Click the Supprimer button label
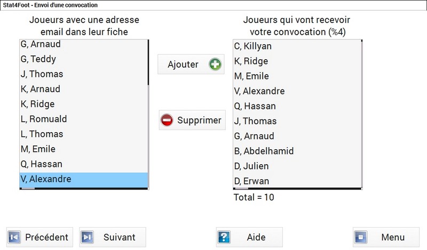The width and height of the screenshot is (427, 250). tap(199, 120)
